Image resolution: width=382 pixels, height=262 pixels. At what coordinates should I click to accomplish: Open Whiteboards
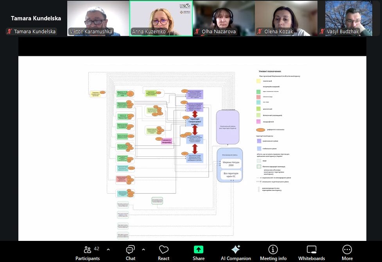coord(311,252)
